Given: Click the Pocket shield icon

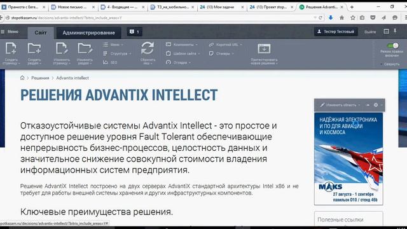Looking at the screenshot, I should tap(373, 18).
